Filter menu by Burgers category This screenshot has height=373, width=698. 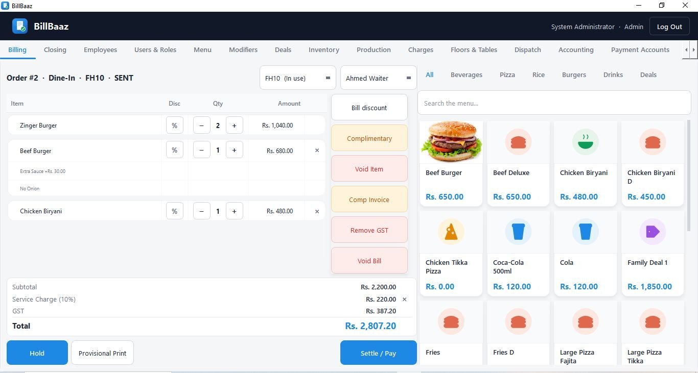point(574,74)
